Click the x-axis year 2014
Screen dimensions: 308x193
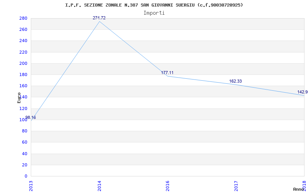point(99,186)
